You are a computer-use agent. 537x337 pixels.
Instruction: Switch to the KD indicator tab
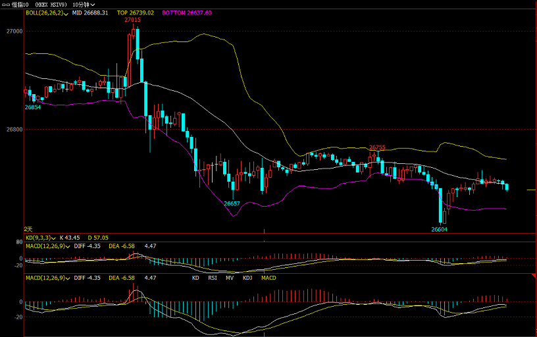point(195,278)
